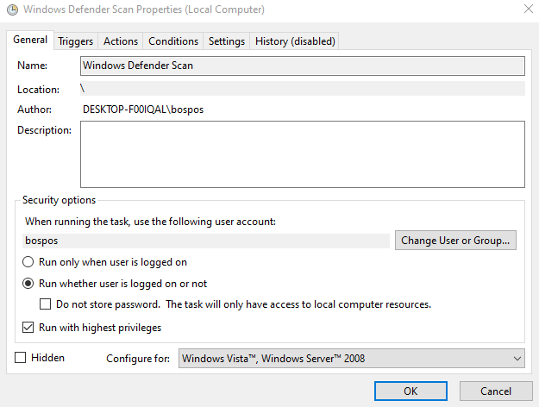The width and height of the screenshot is (539, 407).
Task: Click the Name field with Windows Defender Scan
Action: (x=303, y=66)
